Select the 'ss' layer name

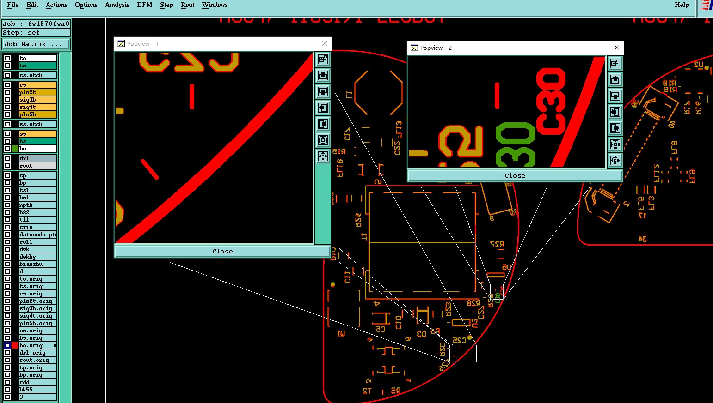coord(38,134)
